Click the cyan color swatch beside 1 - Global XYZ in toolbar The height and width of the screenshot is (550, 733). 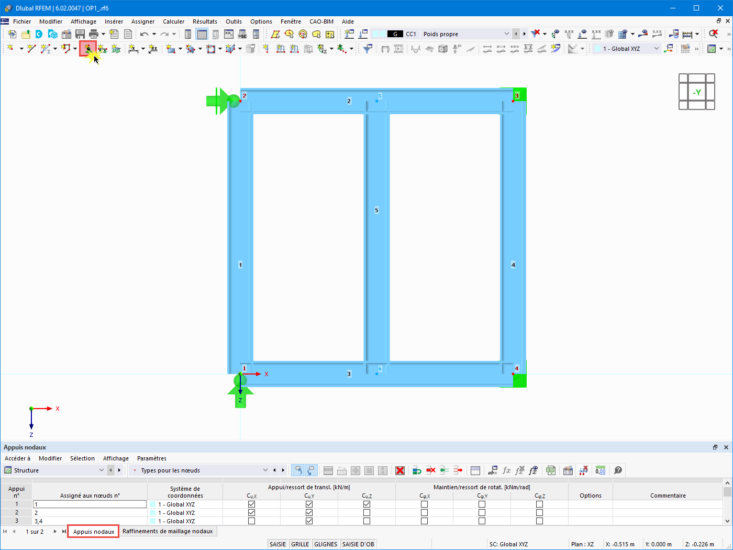click(597, 49)
